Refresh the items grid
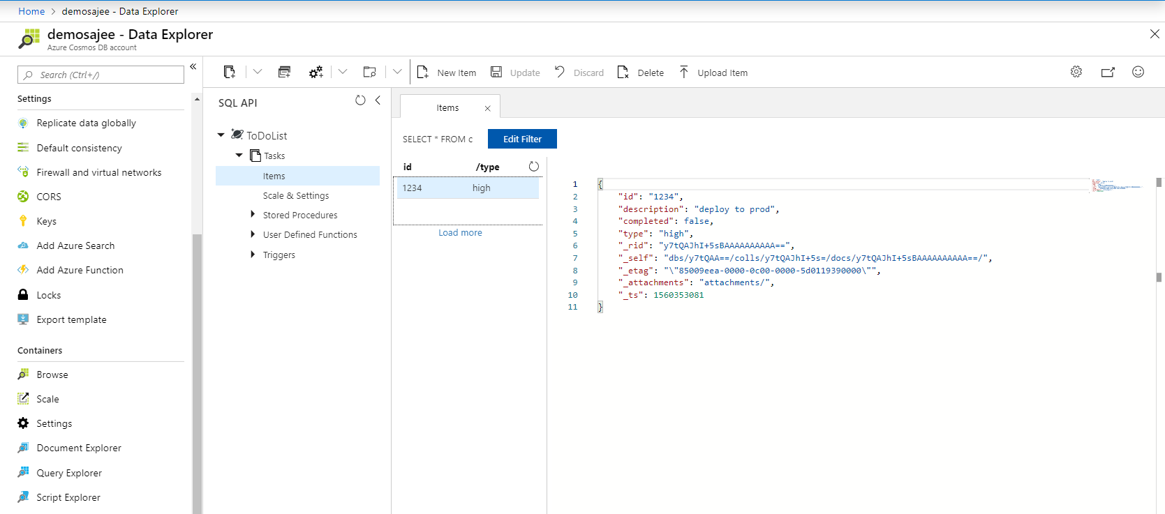The width and height of the screenshot is (1165, 514). 534,167
